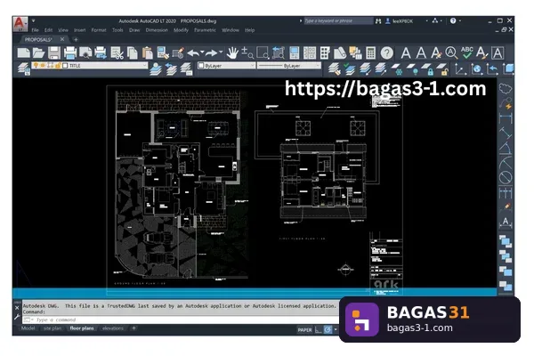
Task: Click the Publish icon
Action: coord(101,53)
